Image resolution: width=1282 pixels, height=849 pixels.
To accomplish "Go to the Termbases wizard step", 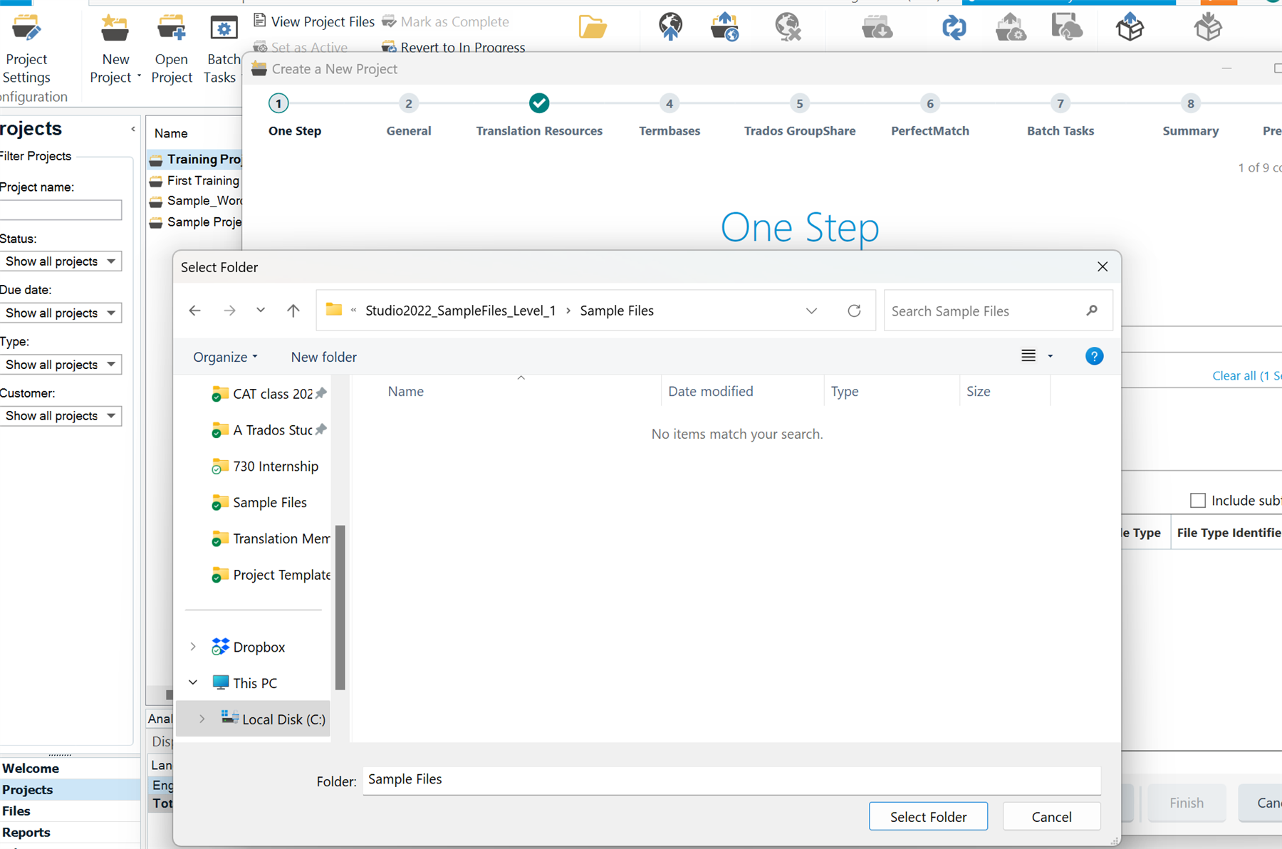I will [x=669, y=115].
